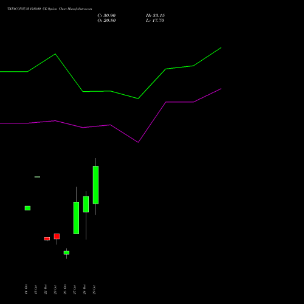Click the 23 Oct red candle
304x304 pixels.
tap(57, 237)
